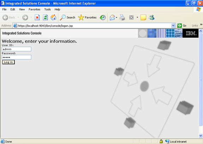
Task: Expand the address bar dropdown arrow
Action: (173, 26)
